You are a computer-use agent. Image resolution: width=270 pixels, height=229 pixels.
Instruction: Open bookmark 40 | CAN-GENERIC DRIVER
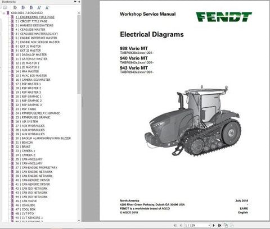click(33, 180)
